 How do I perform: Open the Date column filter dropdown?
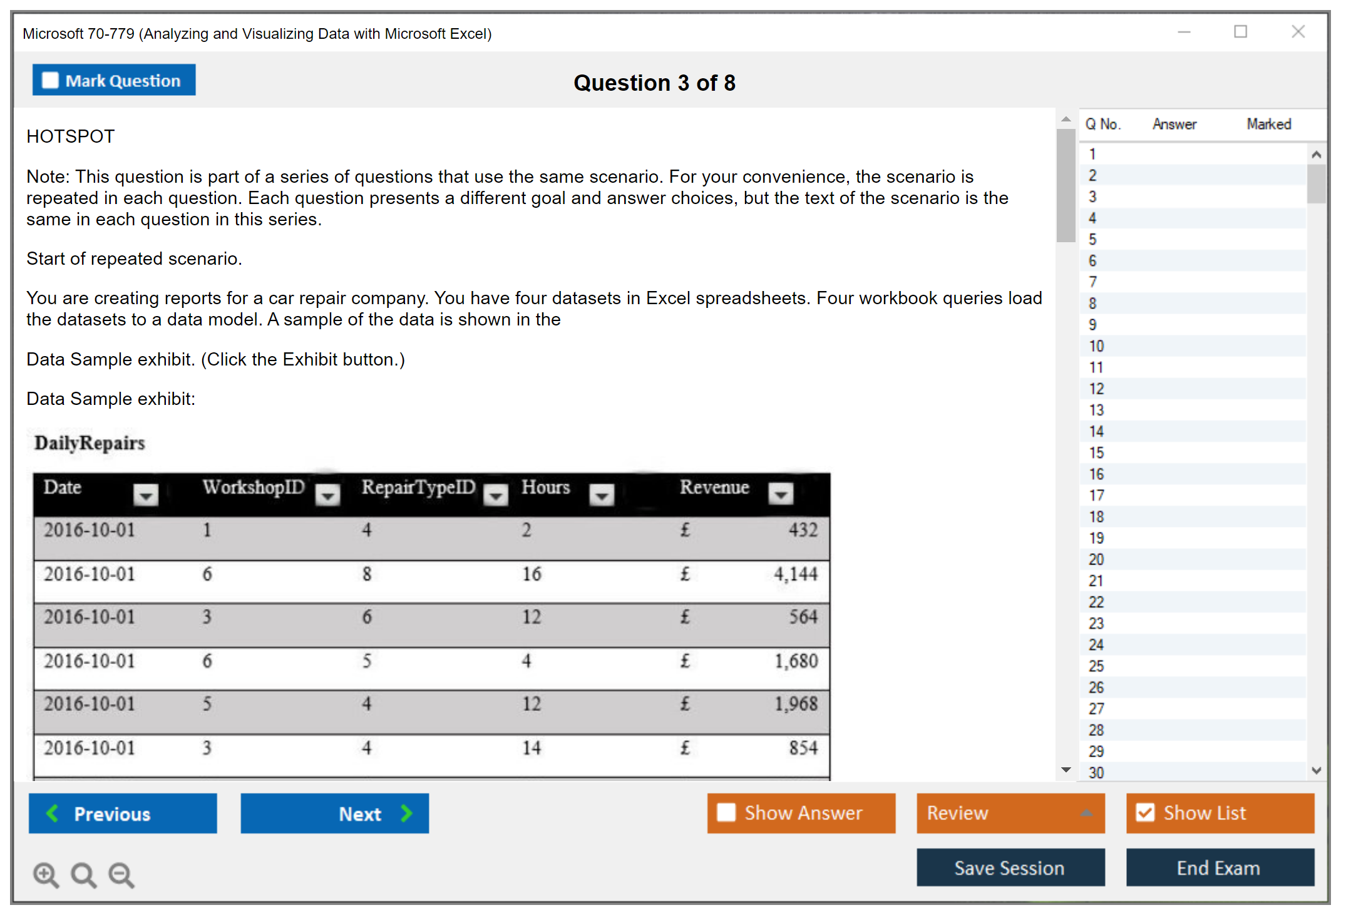[x=146, y=496]
